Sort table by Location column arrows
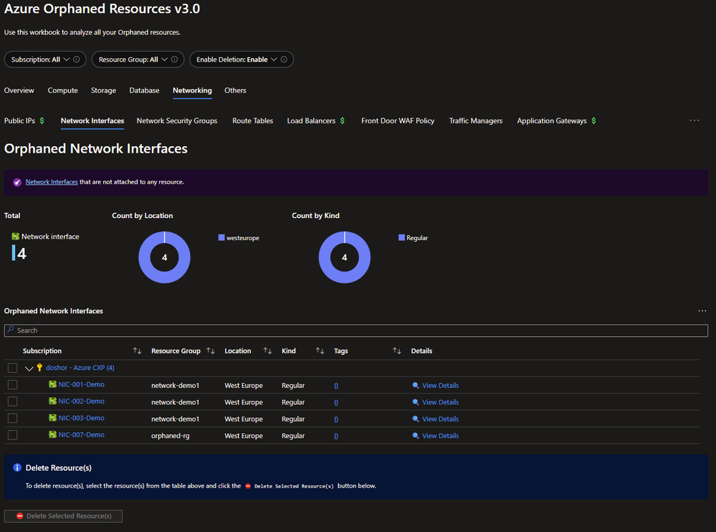716x532 pixels. click(x=267, y=351)
